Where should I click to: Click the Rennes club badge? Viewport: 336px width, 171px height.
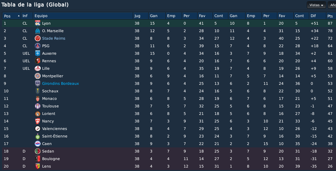tap(37, 61)
